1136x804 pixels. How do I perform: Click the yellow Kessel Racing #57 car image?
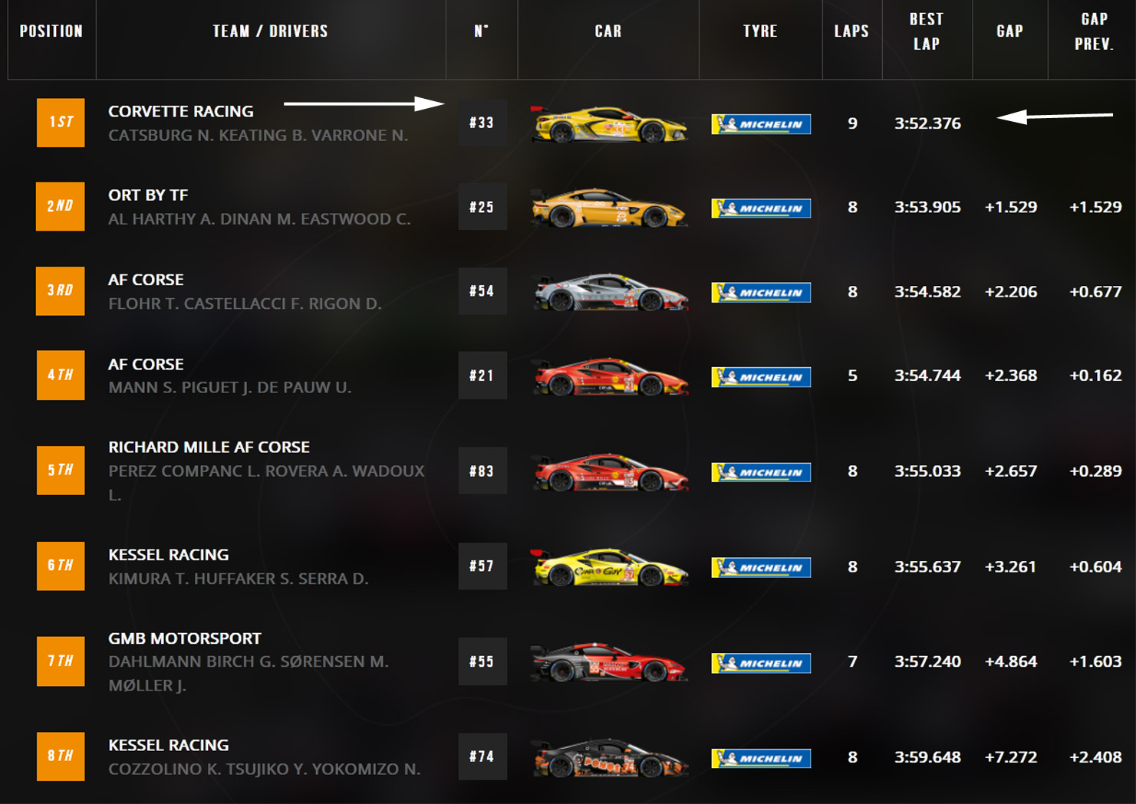(611, 567)
